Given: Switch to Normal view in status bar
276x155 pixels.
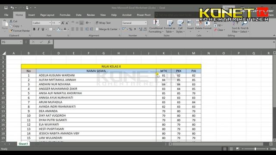Looking at the screenshot, I should [225, 149].
